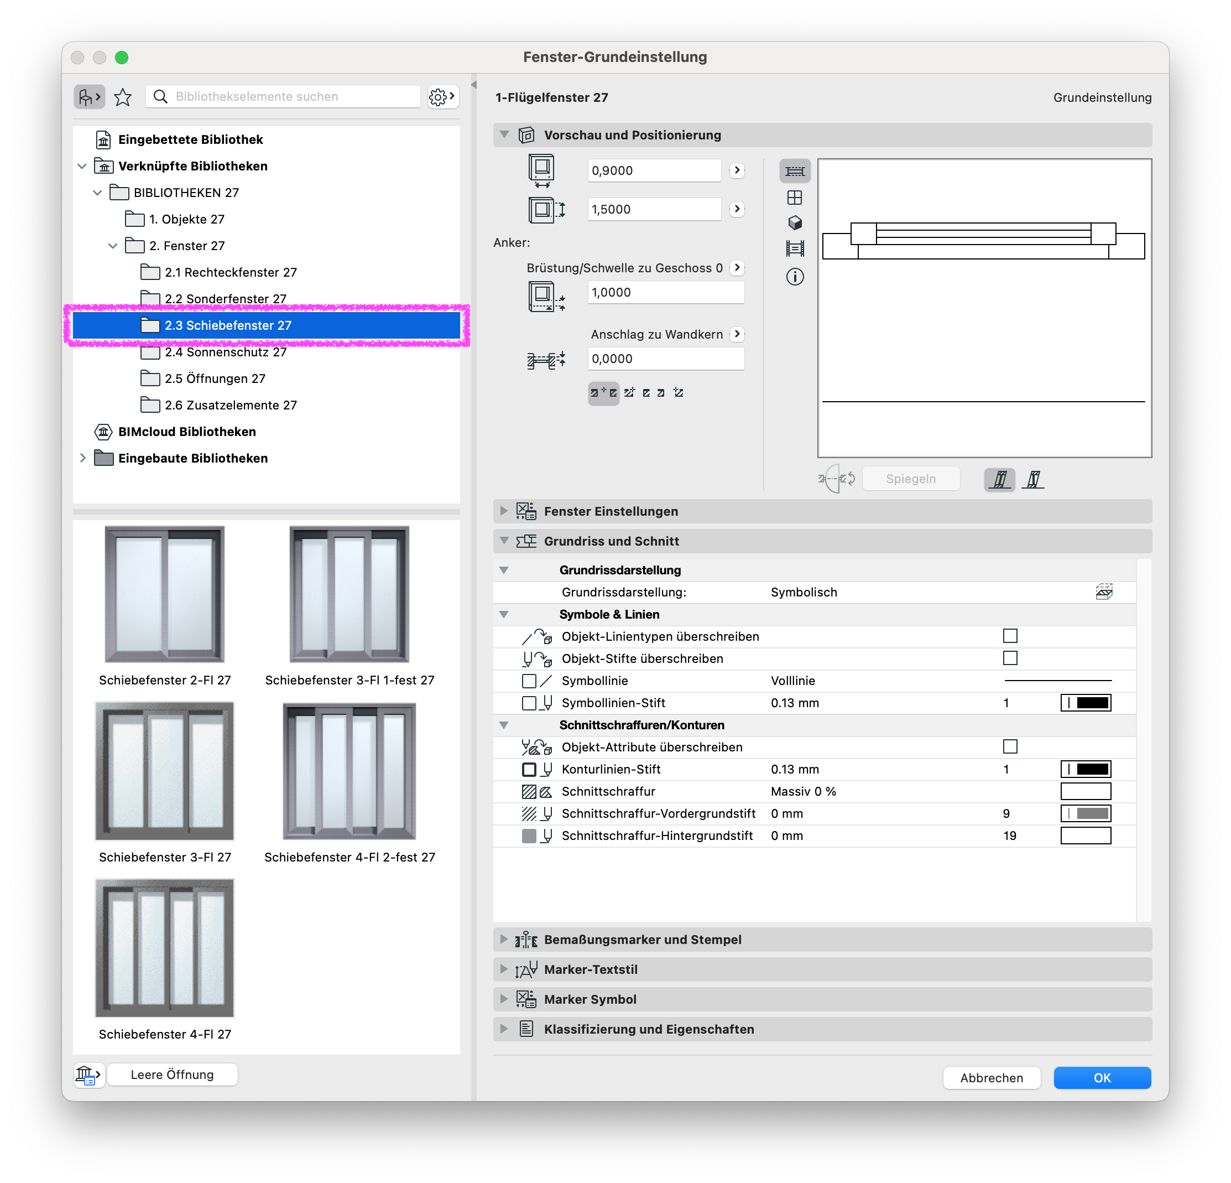The width and height of the screenshot is (1231, 1183).
Task: Click the Klassifizierung und Eigenschaften panel icon
Action: tap(526, 1029)
